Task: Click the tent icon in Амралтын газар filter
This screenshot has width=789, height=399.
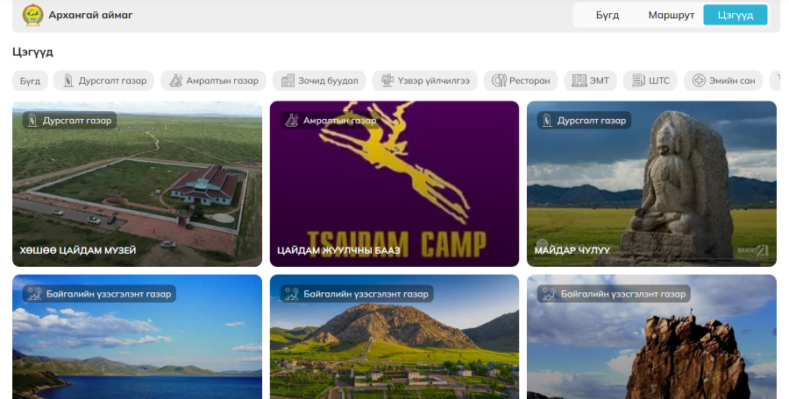Action: 175,80
